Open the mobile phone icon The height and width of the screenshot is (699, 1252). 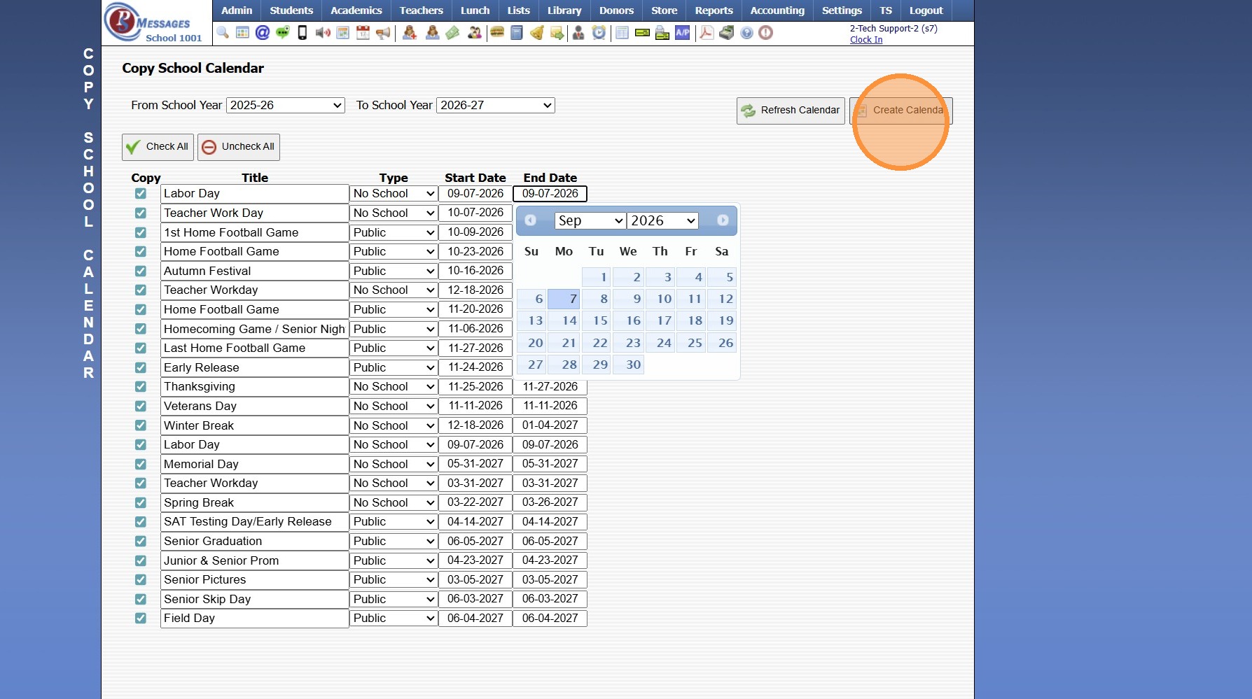coord(302,33)
